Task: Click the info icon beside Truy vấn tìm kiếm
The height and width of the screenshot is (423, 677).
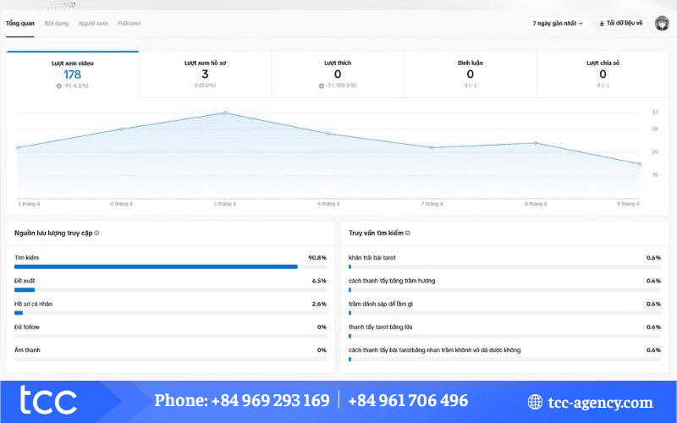Action: 408,233
